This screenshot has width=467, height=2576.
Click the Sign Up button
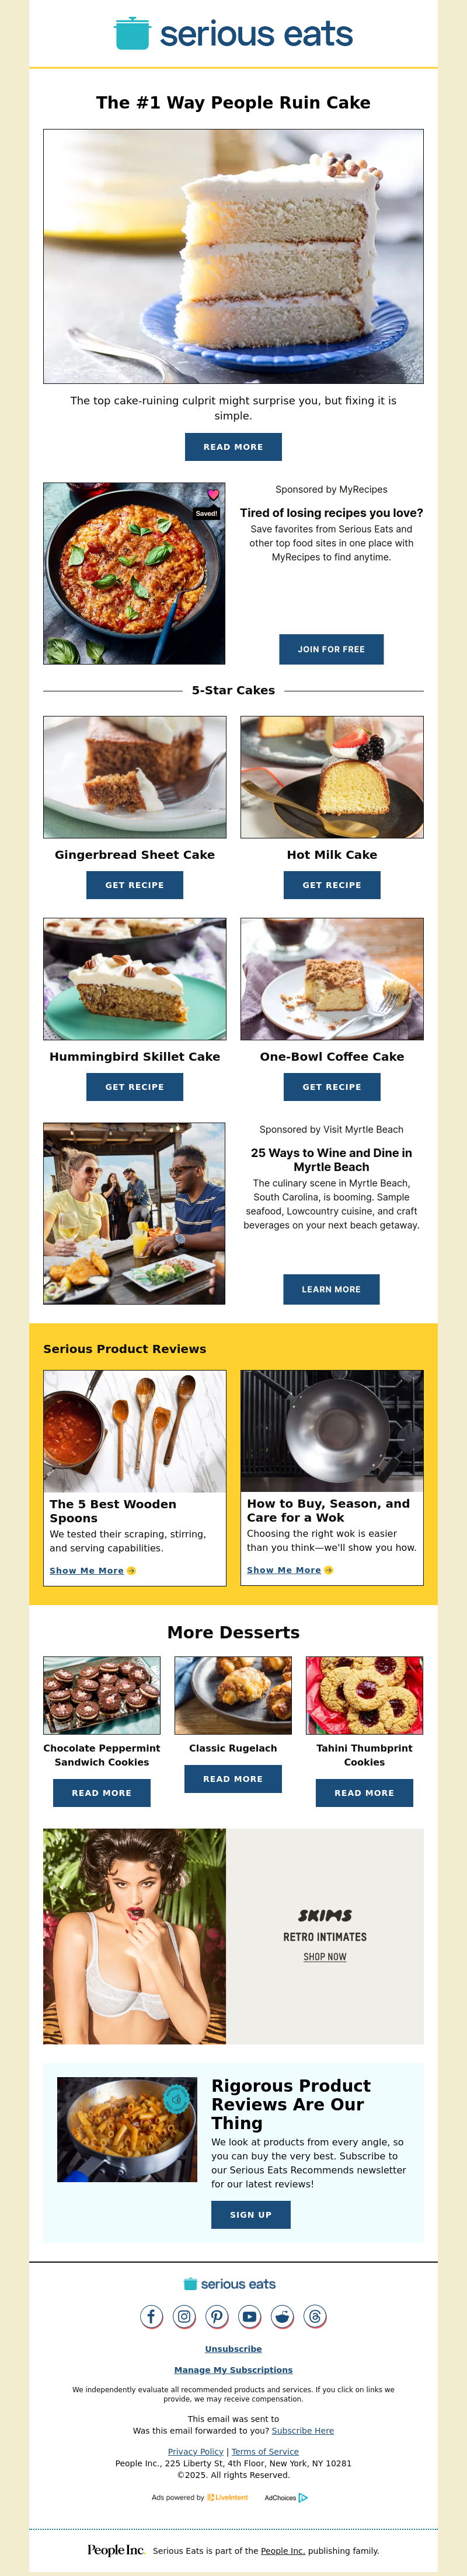tap(251, 2215)
